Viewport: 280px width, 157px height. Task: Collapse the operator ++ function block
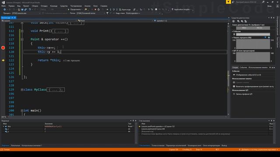pos(22,39)
